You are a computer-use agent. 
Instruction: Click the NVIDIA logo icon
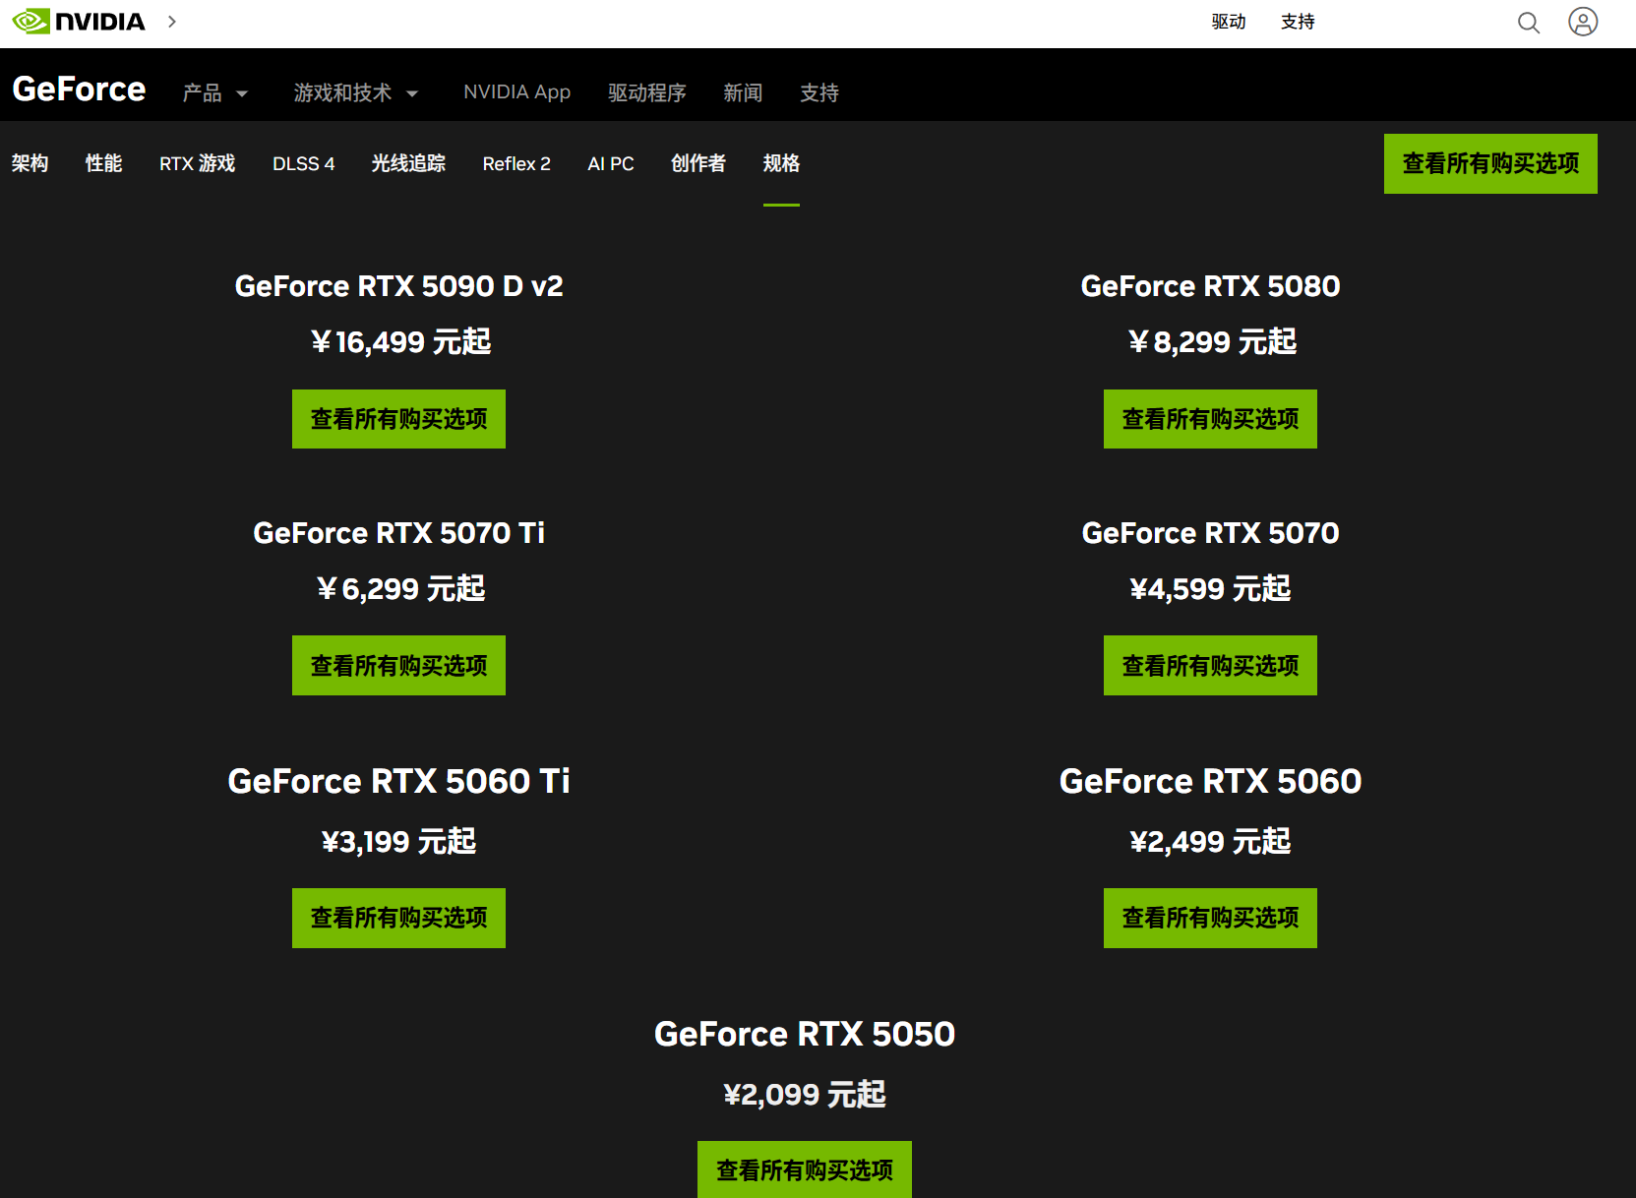point(31,22)
